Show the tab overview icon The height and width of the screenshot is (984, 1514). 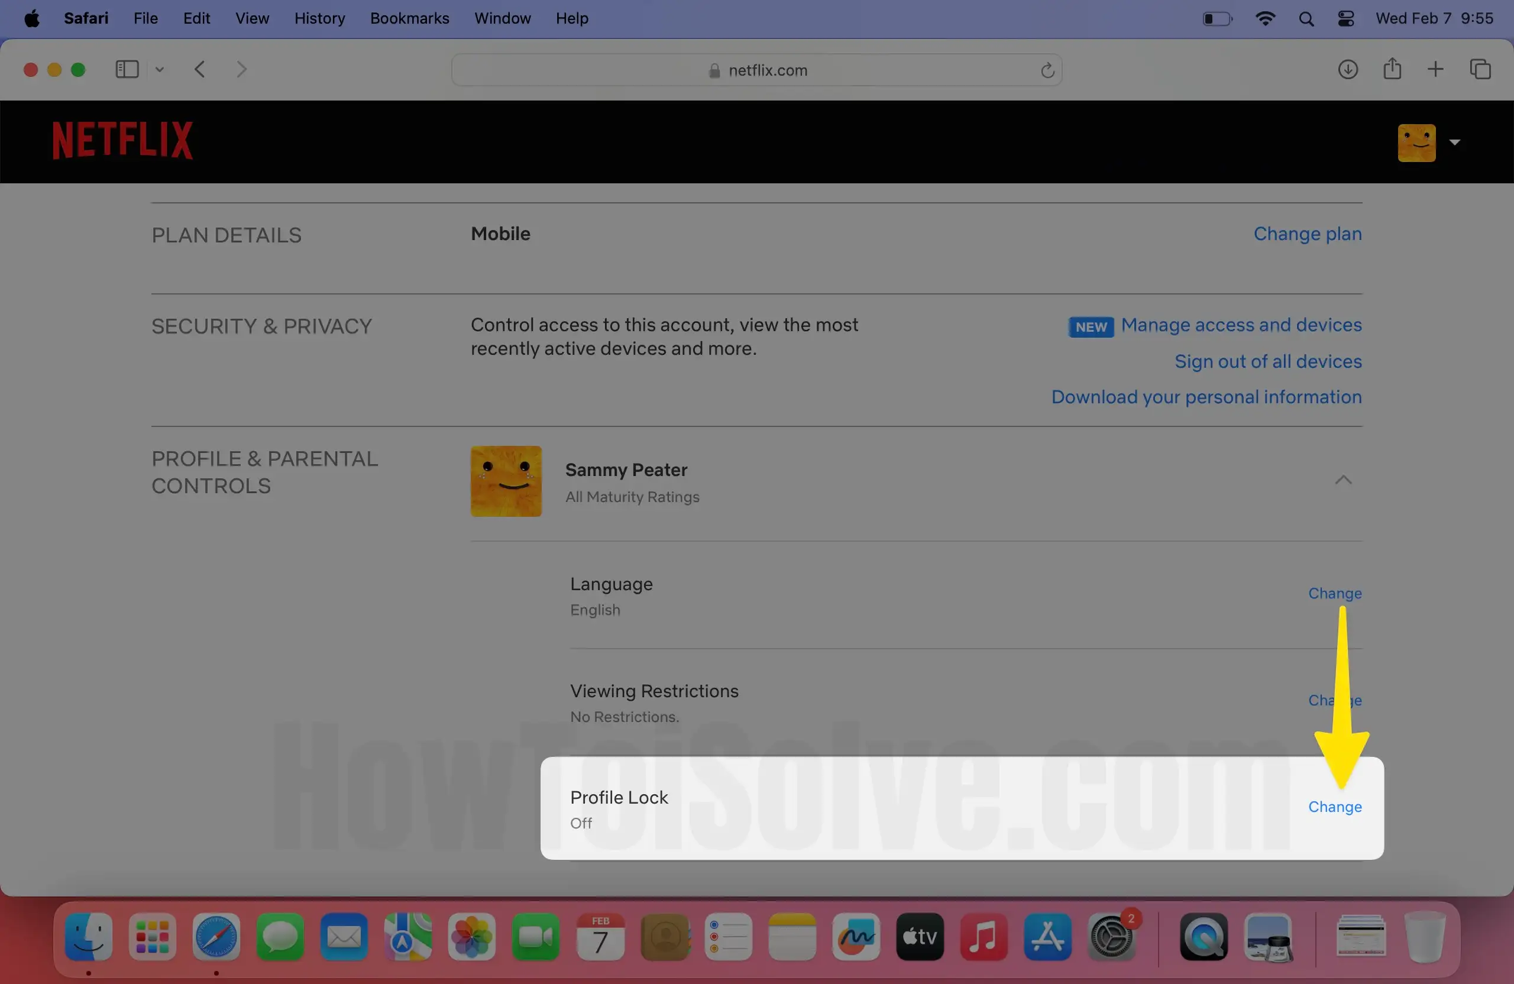(1480, 69)
